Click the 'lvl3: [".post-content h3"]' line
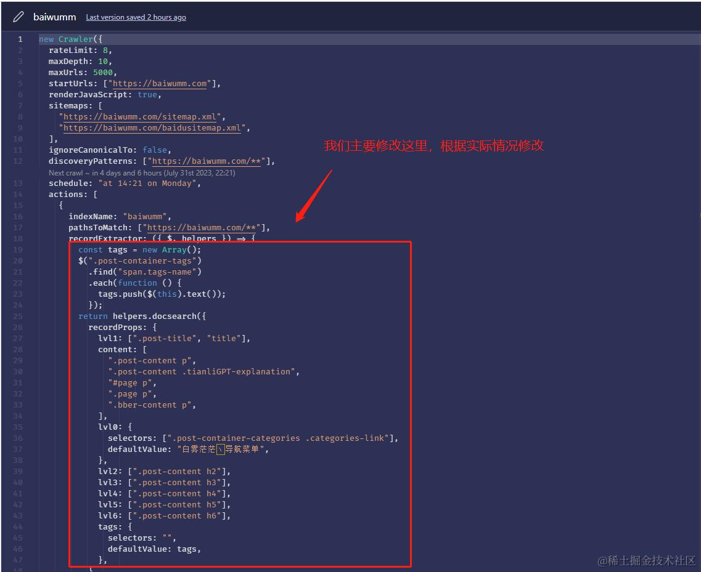 pos(164,483)
